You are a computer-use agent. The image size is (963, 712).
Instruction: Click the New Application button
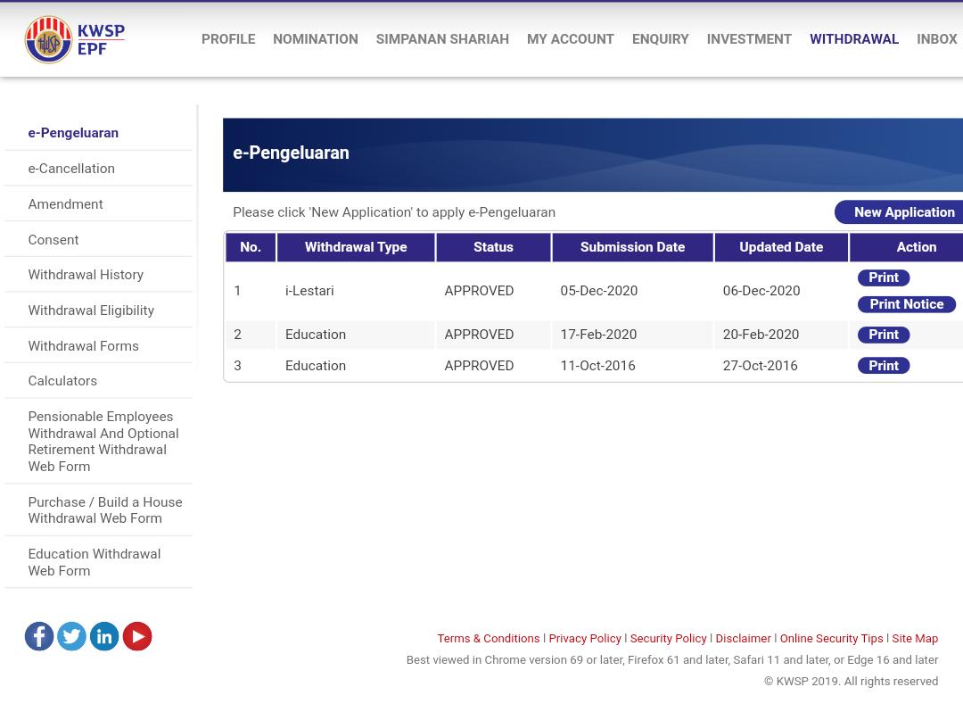[899, 212]
